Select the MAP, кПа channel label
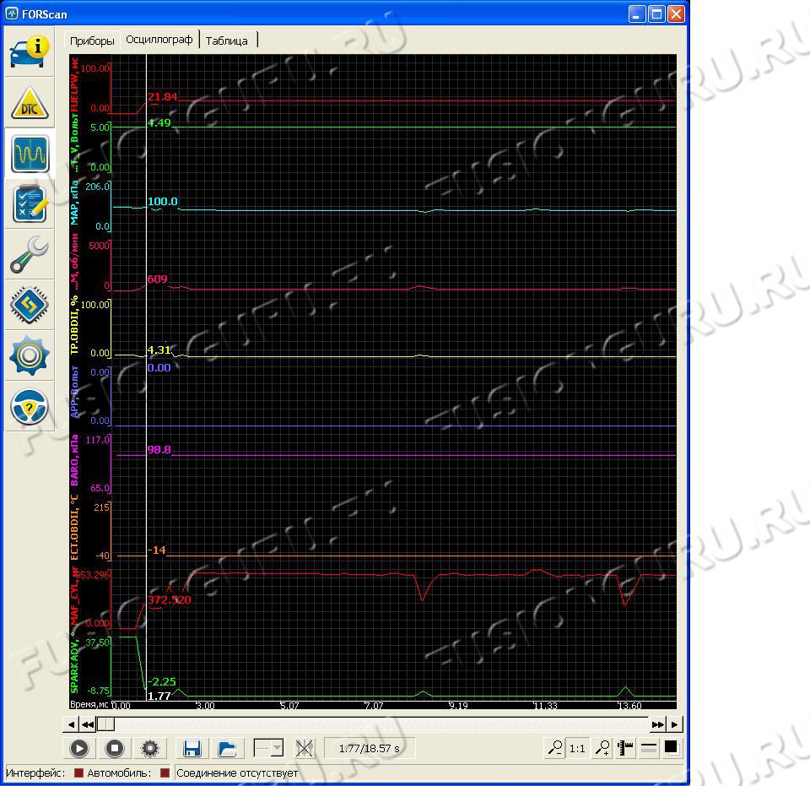 coord(74,203)
